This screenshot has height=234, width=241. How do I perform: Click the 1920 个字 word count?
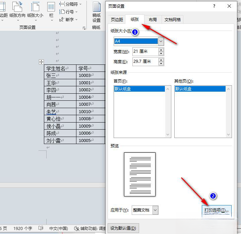[x=23, y=228]
